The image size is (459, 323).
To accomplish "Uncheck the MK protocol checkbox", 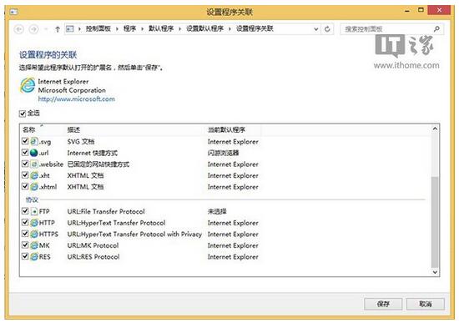I will 25,245.
